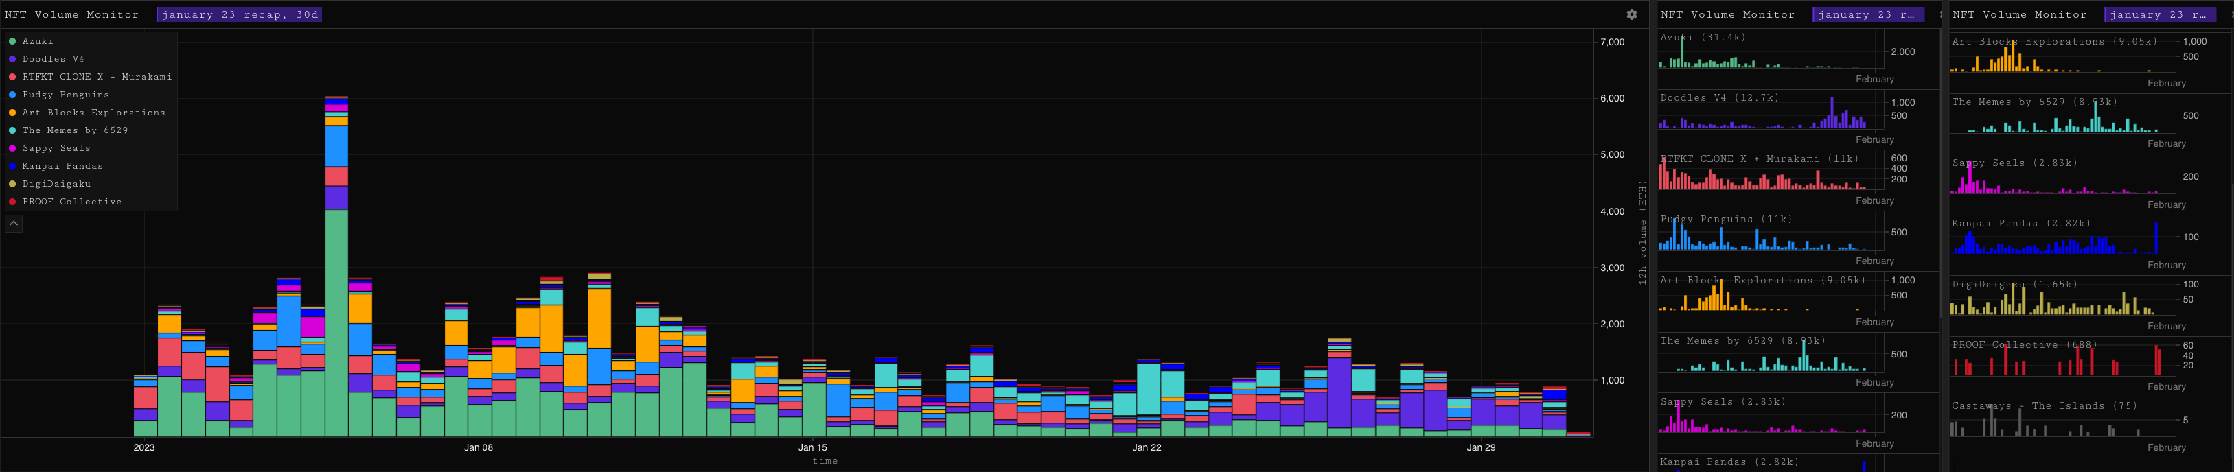Click the 'Jan 08' x-axis label

(478, 448)
